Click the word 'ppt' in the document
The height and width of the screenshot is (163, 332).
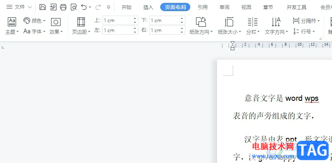pos(291,140)
